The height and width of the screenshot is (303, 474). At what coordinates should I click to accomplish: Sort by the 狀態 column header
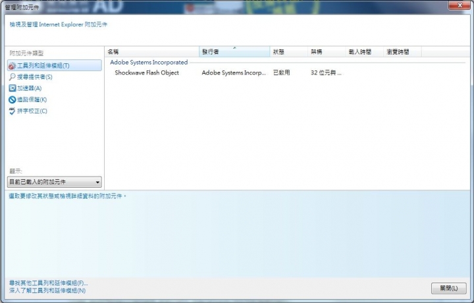point(289,52)
